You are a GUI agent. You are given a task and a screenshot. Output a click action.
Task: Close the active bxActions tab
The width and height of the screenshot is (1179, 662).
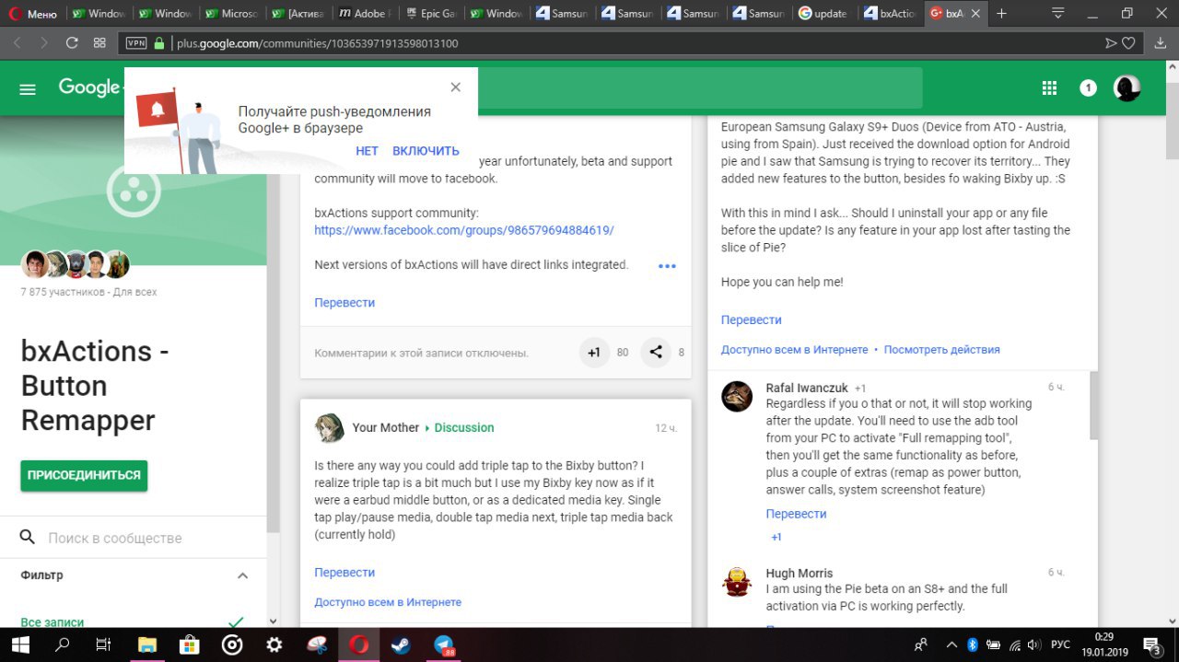click(x=977, y=14)
